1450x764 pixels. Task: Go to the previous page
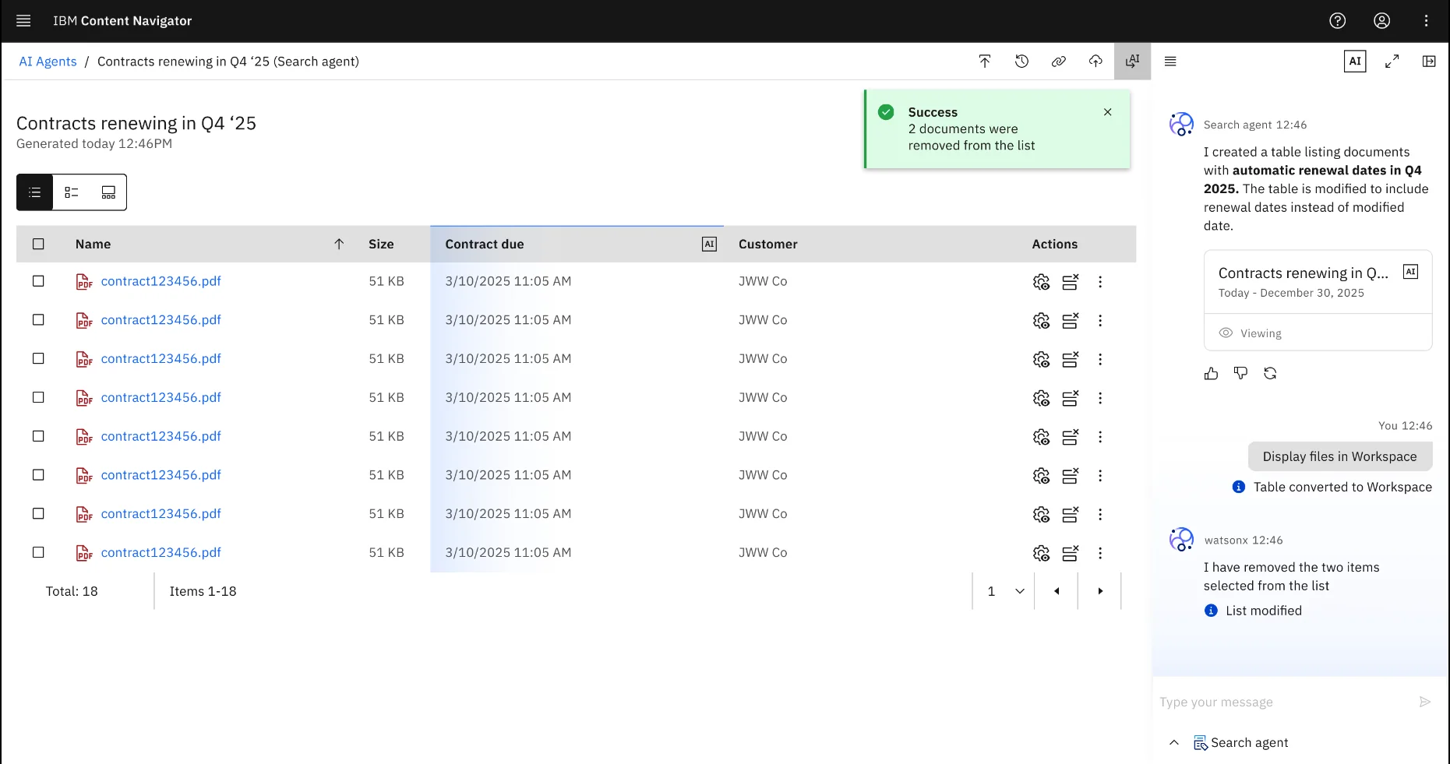1057,591
